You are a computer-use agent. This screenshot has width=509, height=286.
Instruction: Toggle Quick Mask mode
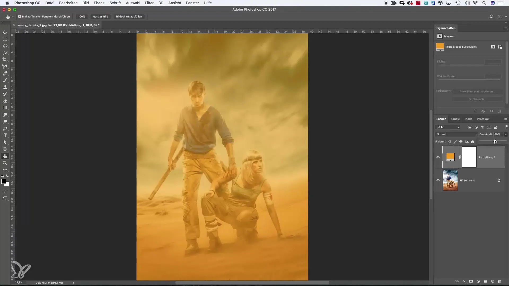coord(5,191)
